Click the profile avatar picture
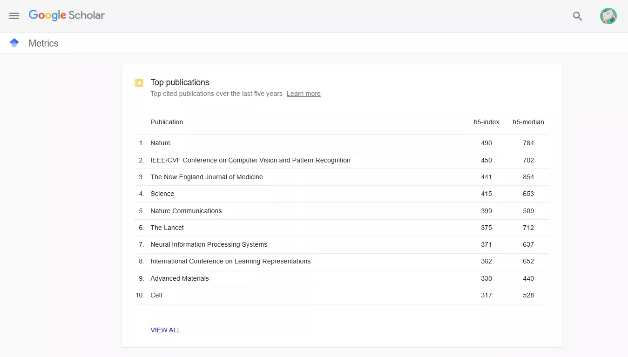 click(x=608, y=15)
